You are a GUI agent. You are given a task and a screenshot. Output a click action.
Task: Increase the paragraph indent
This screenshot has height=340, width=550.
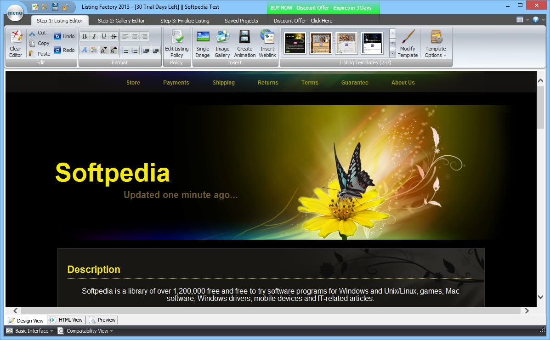(x=155, y=51)
